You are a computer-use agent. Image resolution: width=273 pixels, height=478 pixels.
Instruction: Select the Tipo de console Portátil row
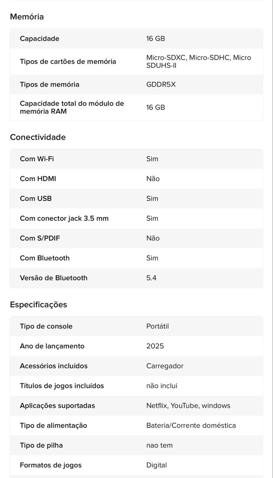[x=136, y=326]
